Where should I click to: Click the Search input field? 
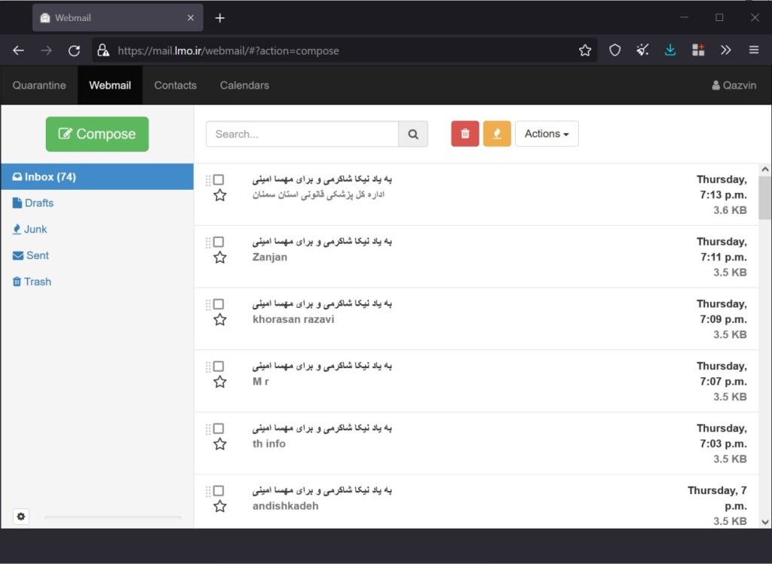302,134
